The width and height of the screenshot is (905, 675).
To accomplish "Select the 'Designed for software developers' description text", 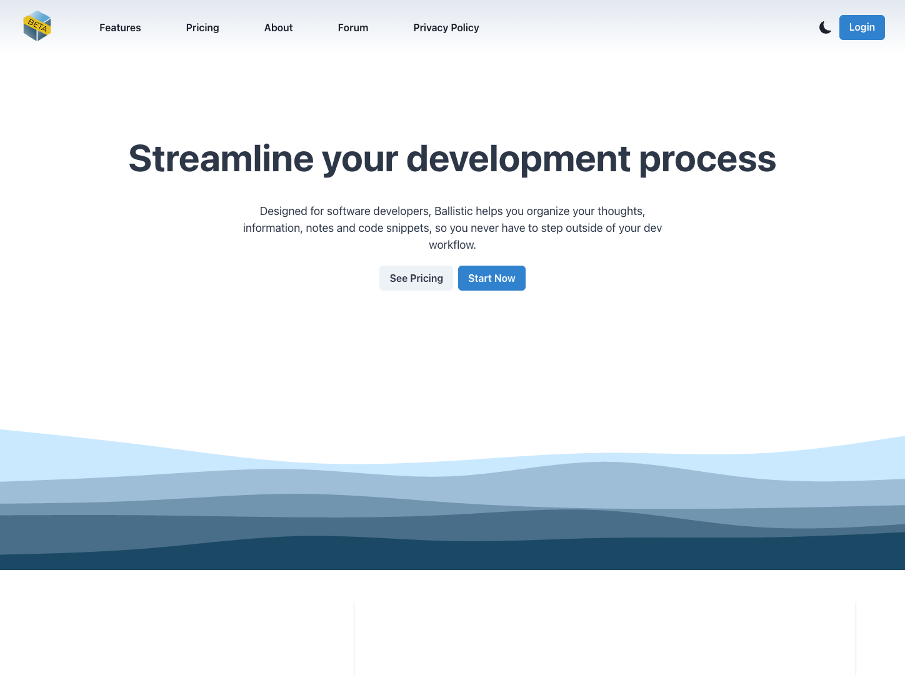I will click(452, 228).
